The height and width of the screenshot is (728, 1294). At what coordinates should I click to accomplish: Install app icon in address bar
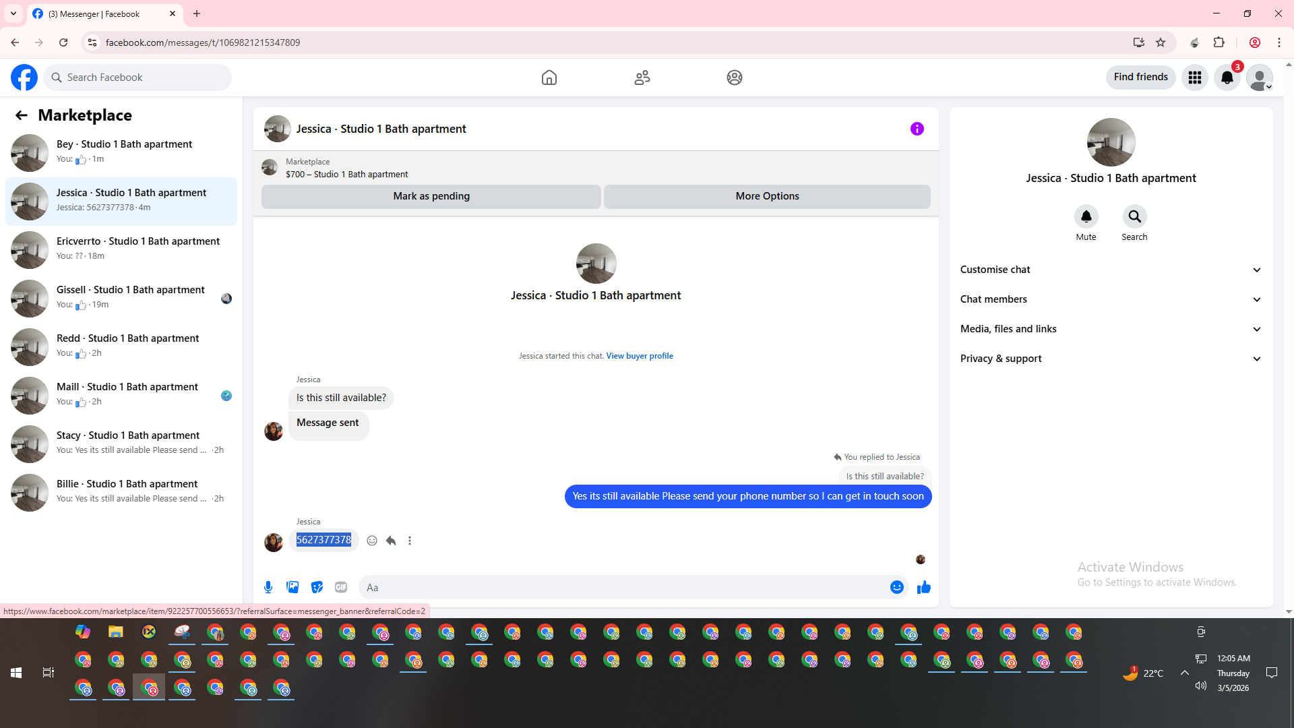1139,42
